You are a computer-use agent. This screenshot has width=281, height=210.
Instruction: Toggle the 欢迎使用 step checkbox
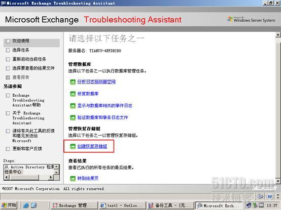tap(8, 41)
